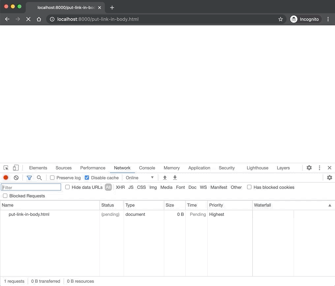Switch to the Performance panel

pyautogui.click(x=93, y=168)
